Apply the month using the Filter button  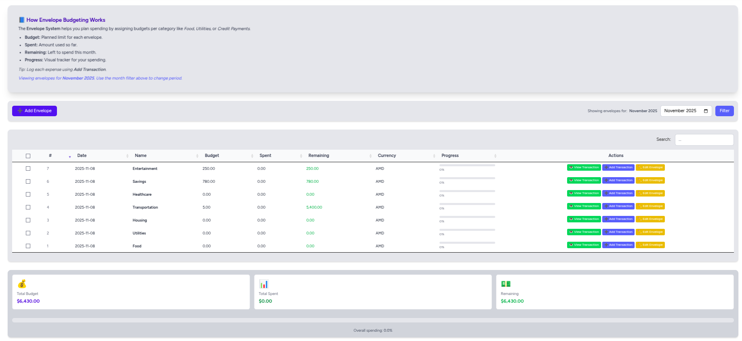724,111
